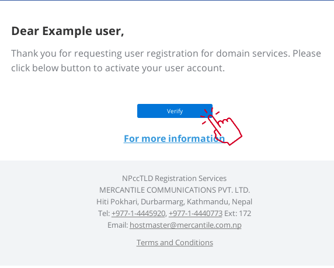Image resolution: width=334 pixels, height=268 pixels.
Task: Click the Thank you for requesting line
Action: click(x=166, y=54)
